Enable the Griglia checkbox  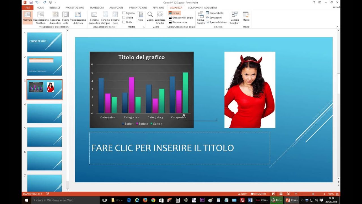click(x=124, y=18)
